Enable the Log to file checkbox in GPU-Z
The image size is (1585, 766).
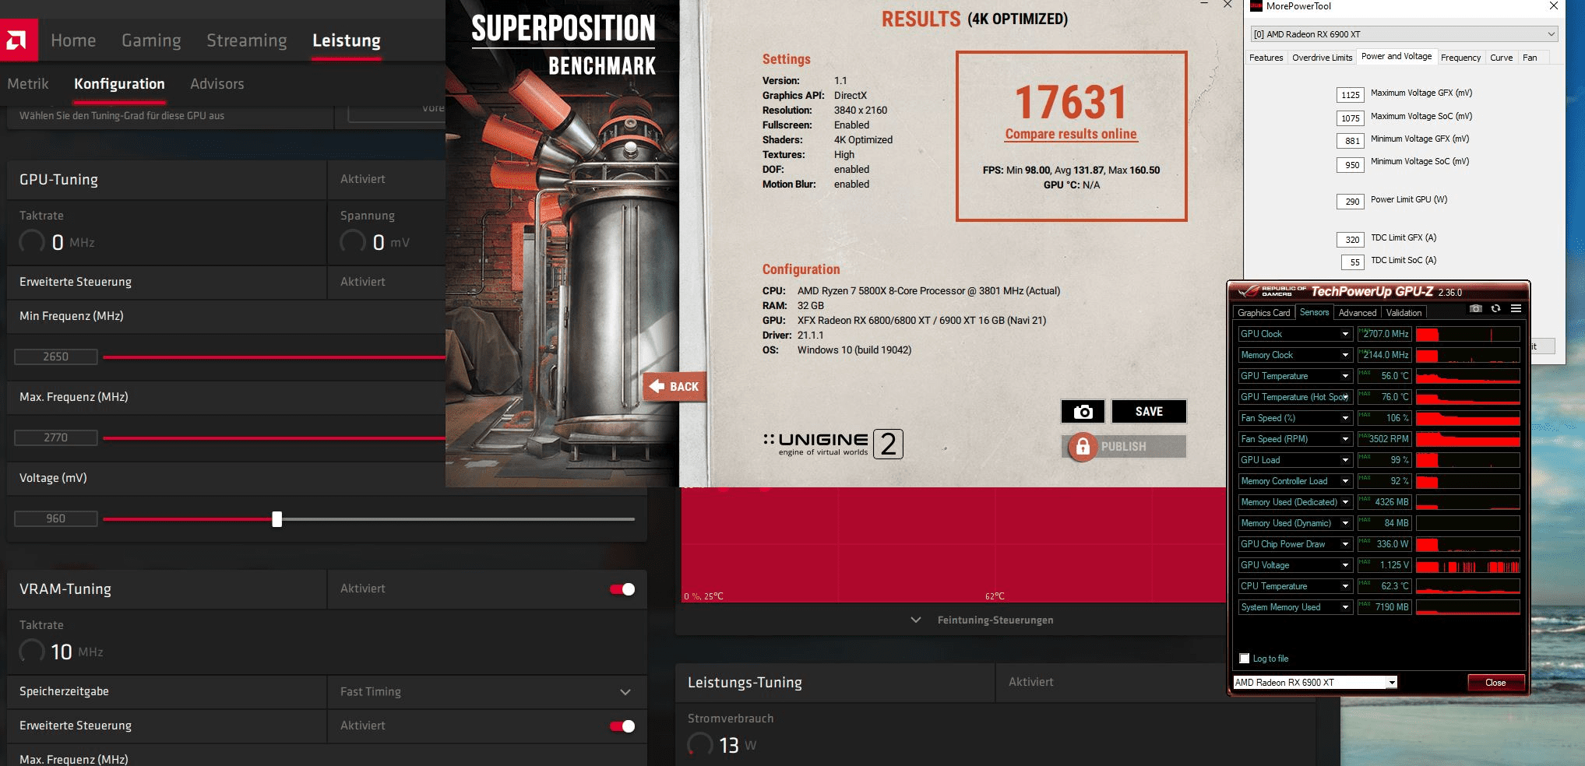click(x=1245, y=659)
